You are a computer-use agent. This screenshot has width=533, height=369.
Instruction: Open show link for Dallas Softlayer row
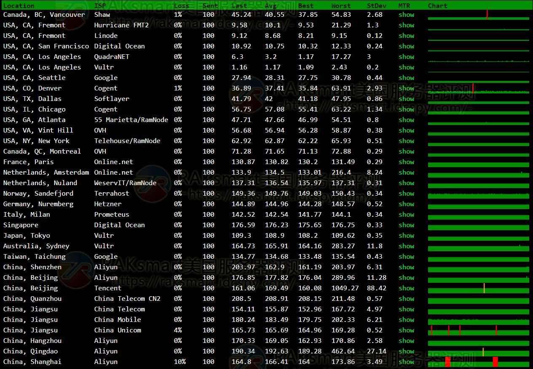(x=406, y=99)
